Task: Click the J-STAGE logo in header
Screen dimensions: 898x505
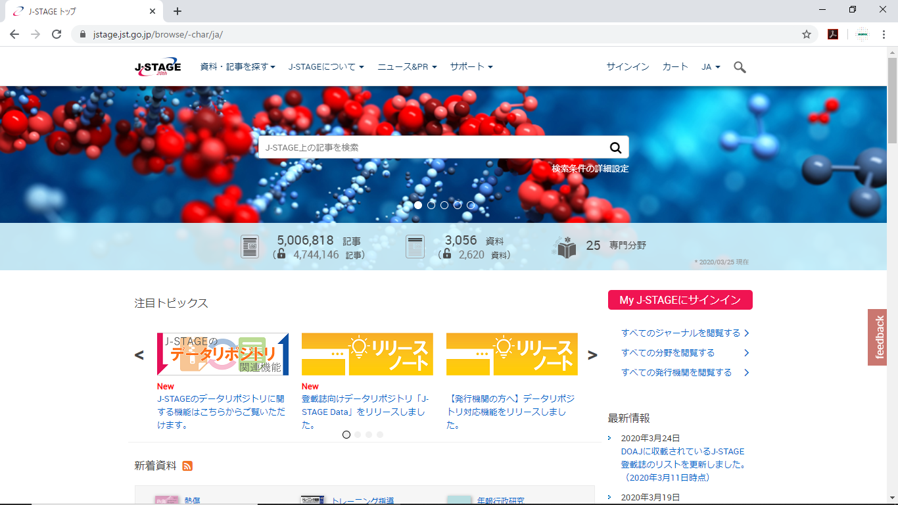Action: pos(158,67)
